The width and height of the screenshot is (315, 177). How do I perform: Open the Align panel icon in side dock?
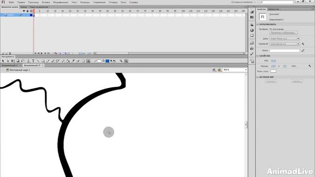[252, 25]
